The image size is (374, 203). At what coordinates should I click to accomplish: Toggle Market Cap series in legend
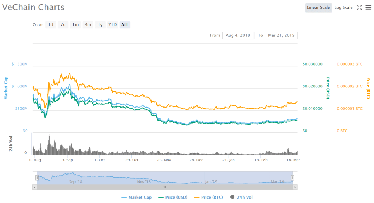tap(137, 197)
